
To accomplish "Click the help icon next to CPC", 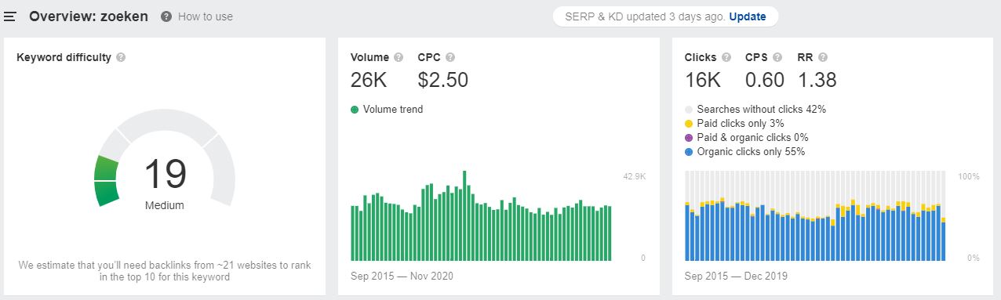I will click(x=450, y=57).
